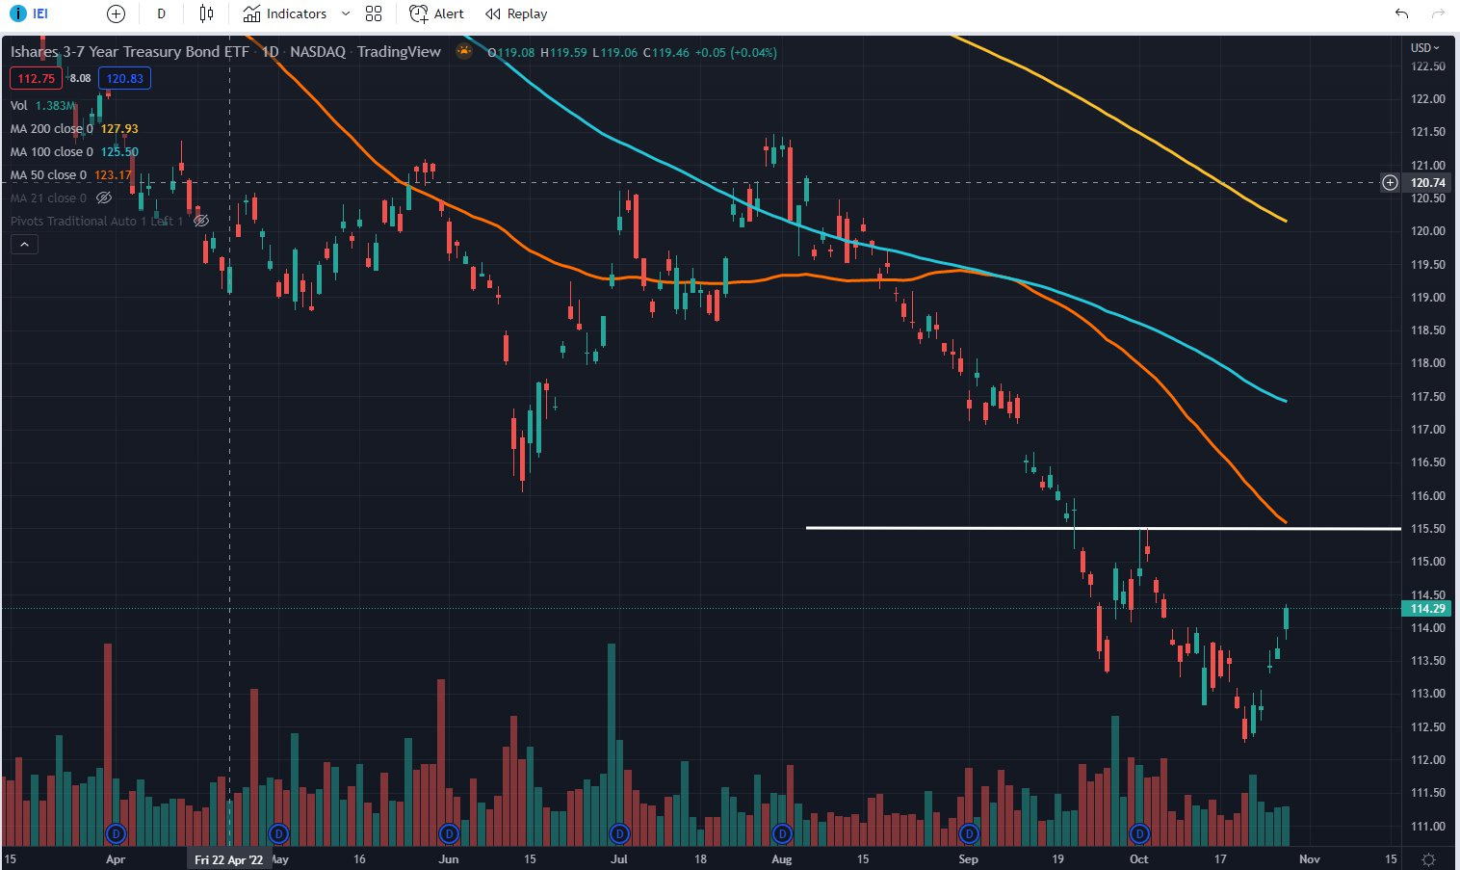Start bar Replay mode

pos(516,13)
